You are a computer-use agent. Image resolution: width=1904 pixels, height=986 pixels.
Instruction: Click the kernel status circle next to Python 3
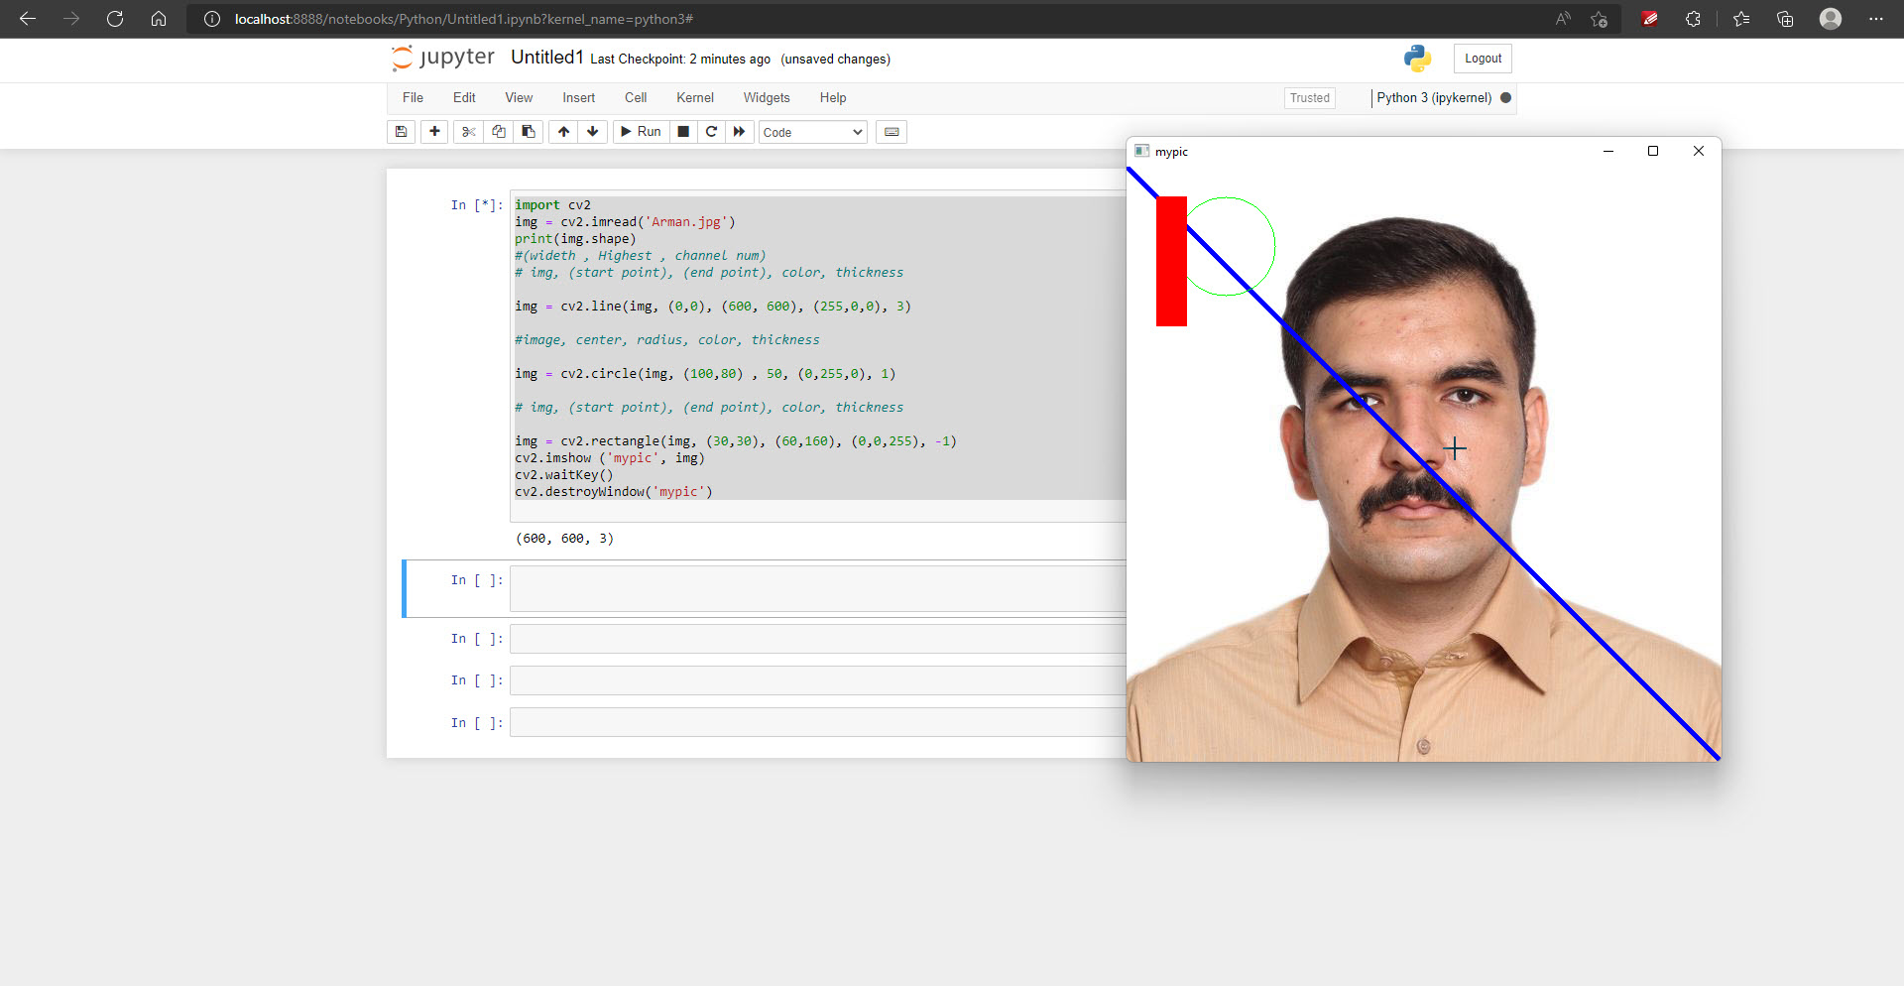coord(1505,98)
